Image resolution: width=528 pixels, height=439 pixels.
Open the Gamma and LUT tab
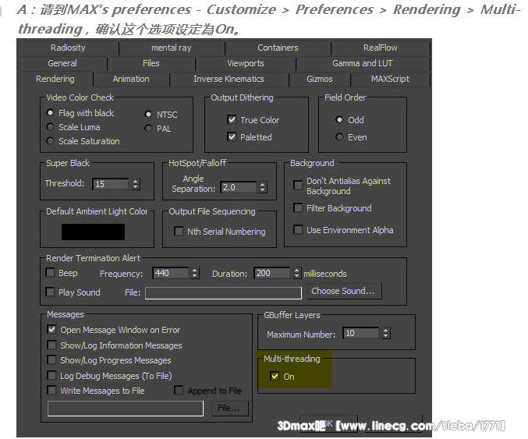363,63
